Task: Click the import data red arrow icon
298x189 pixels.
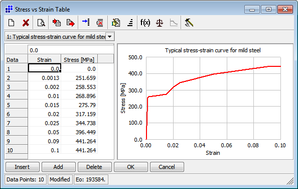Action: tap(57, 23)
